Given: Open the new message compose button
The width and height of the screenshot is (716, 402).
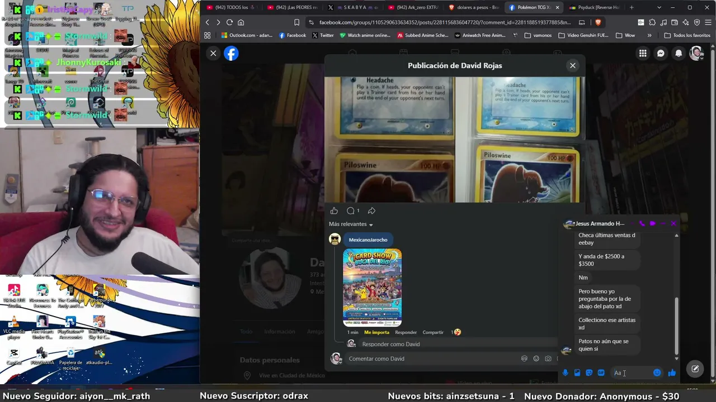Looking at the screenshot, I should click(x=695, y=368).
